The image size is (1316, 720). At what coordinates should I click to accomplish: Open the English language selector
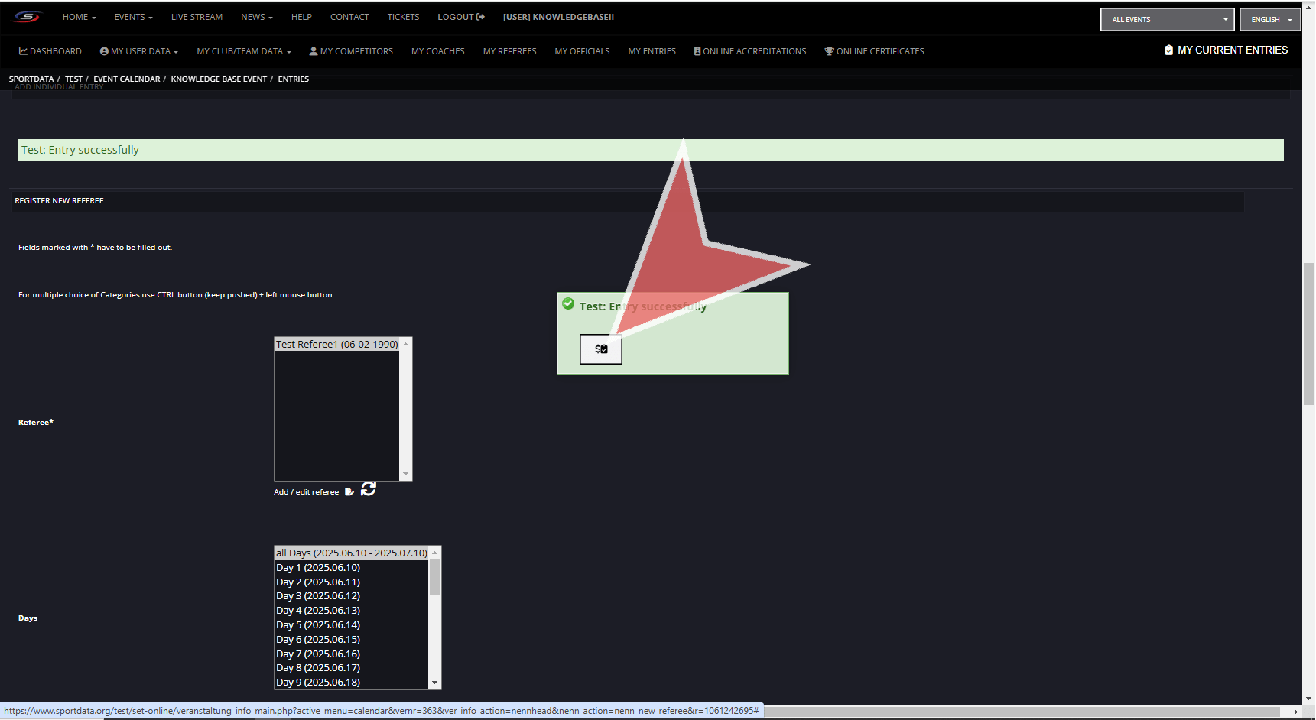[x=1269, y=20]
